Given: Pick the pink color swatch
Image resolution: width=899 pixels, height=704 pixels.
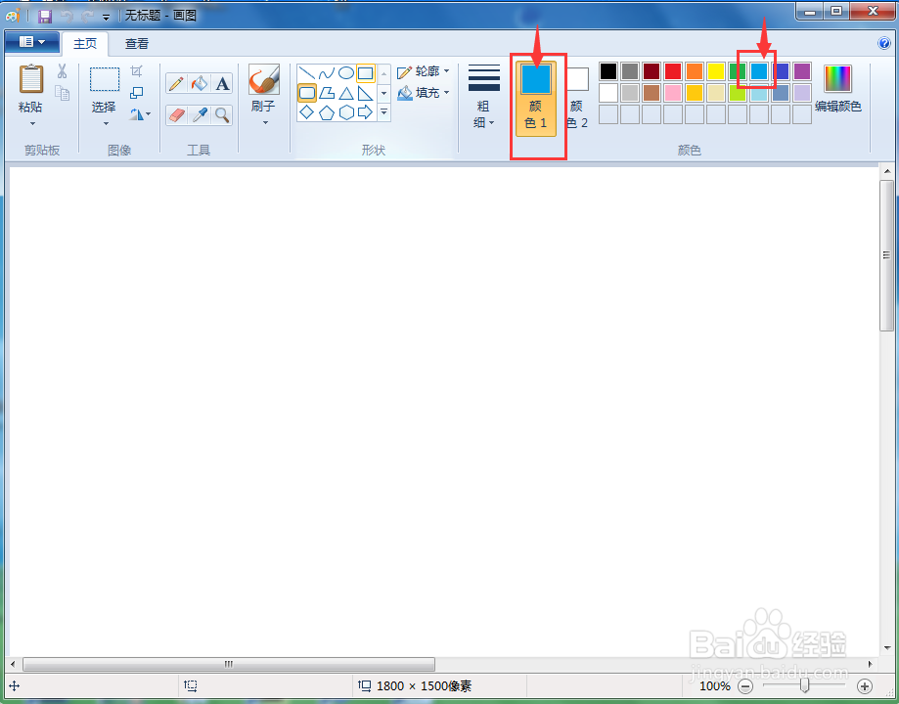Looking at the screenshot, I should tap(673, 93).
